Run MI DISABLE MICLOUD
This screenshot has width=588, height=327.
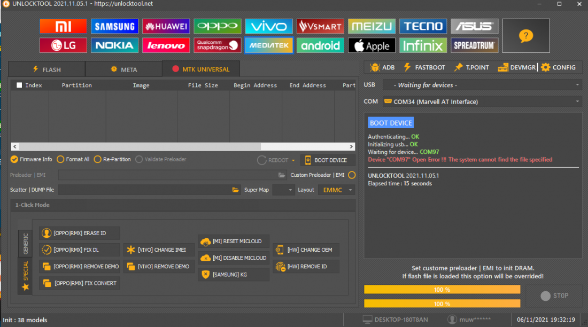pyautogui.click(x=234, y=258)
